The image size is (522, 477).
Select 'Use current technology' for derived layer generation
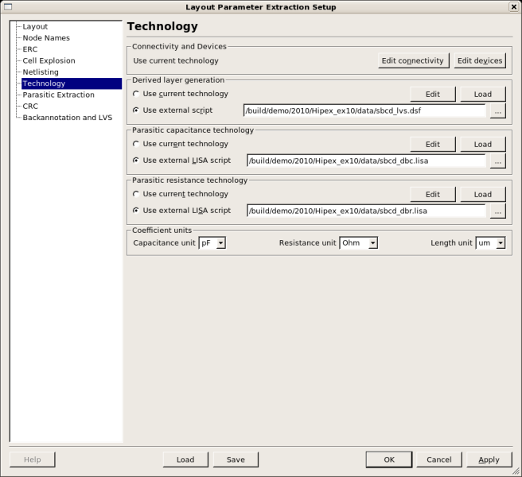coord(136,94)
